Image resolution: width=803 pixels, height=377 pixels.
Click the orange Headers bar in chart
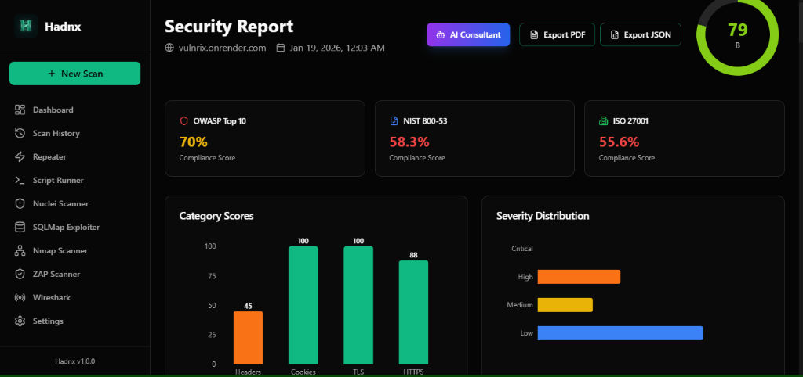(x=248, y=337)
